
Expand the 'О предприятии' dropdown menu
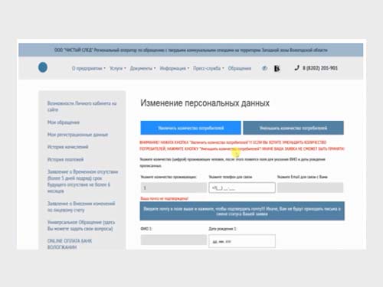[x=89, y=68]
